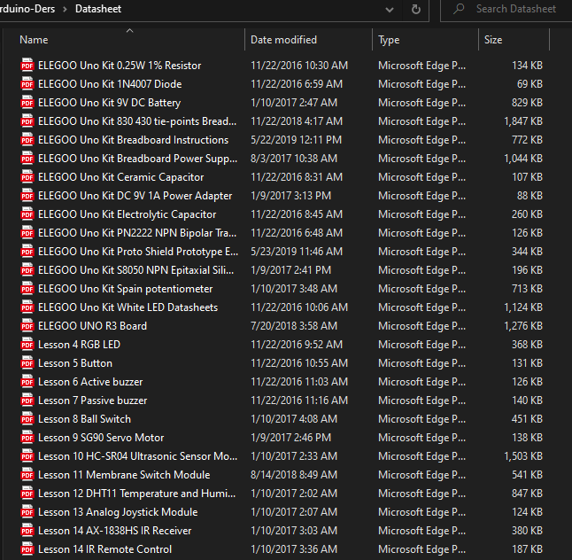572x560 pixels.
Task: Click PDF icon of ELEGOO UNO R3 Board
Action: (x=27, y=326)
